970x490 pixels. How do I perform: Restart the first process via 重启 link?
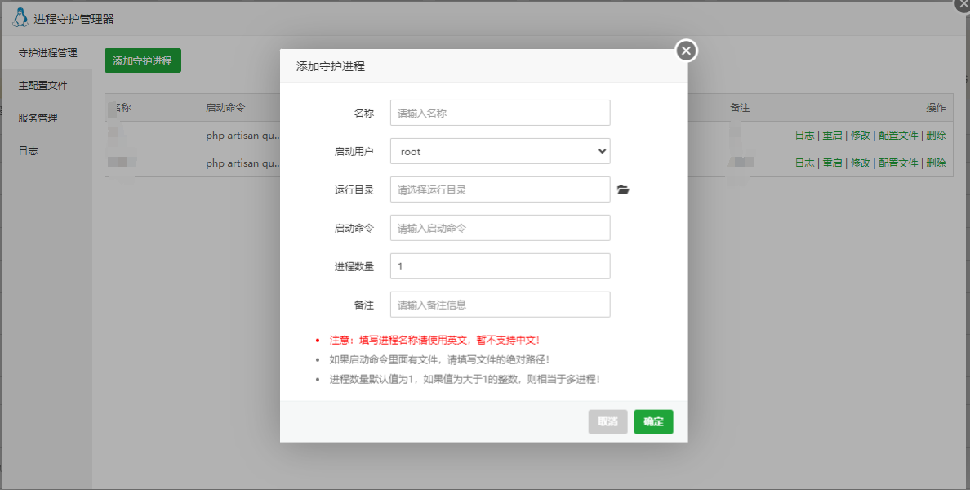(x=830, y=136)
